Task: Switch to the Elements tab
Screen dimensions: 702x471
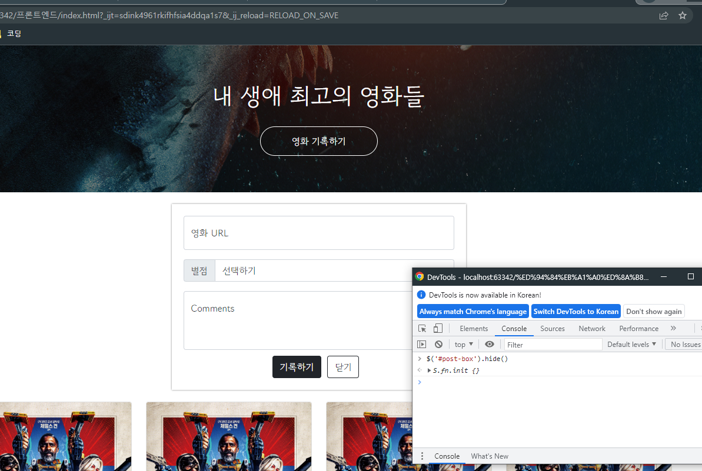Action: (474, 328)
